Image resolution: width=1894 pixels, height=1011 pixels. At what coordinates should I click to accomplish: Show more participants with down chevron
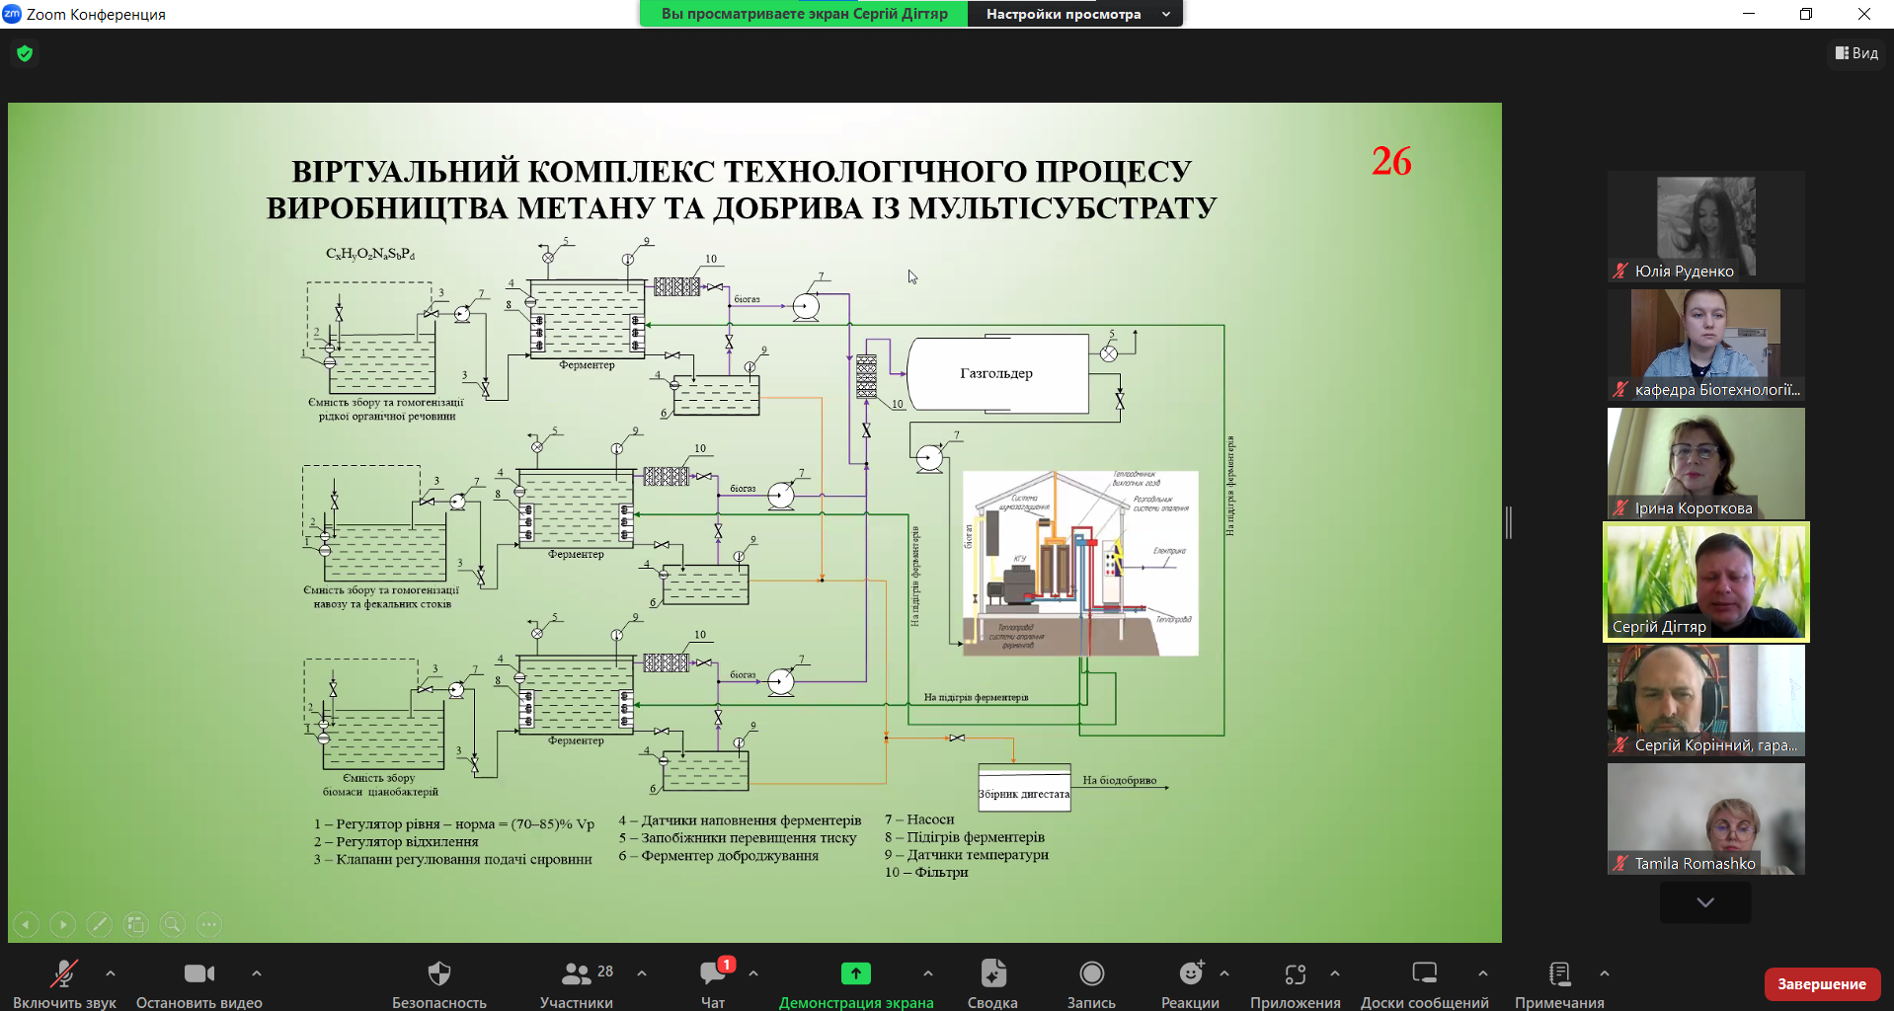(x=1705, y=902)
